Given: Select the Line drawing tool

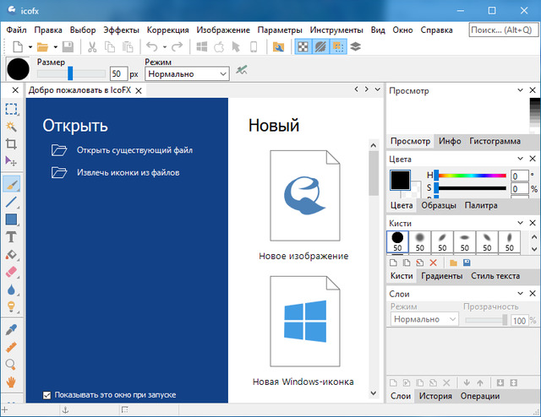Looking at the screenshot, I should point(11,202).
